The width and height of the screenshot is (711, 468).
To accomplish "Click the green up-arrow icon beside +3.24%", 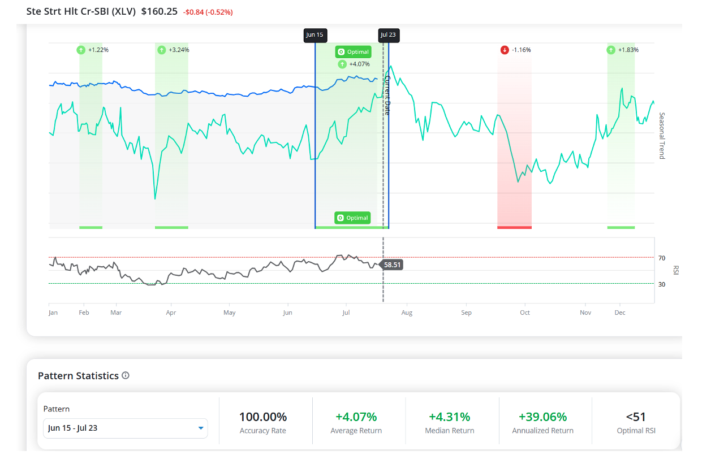I will [162, 50].
